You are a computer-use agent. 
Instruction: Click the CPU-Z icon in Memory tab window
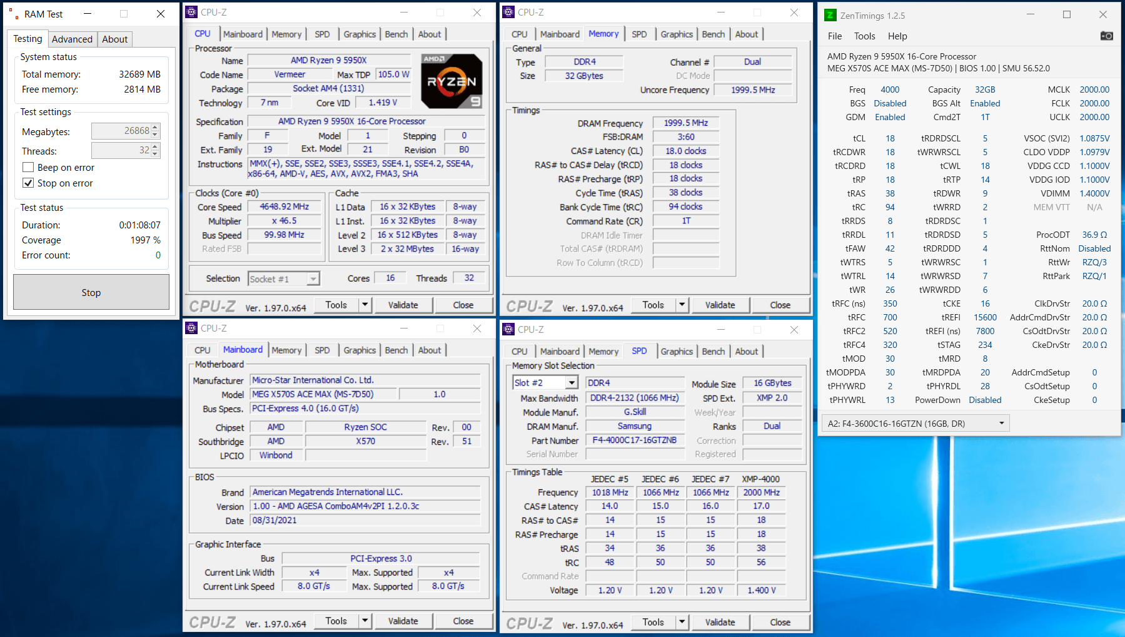(509, 12)
